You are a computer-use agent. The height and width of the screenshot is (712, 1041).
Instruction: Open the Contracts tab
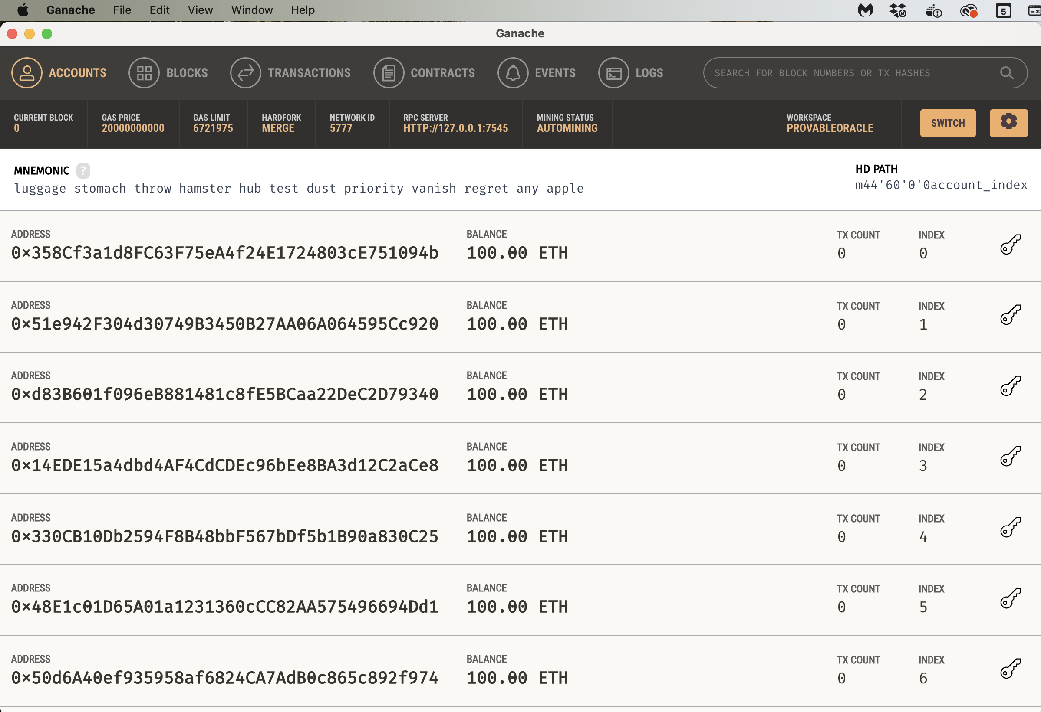[442, 73]
